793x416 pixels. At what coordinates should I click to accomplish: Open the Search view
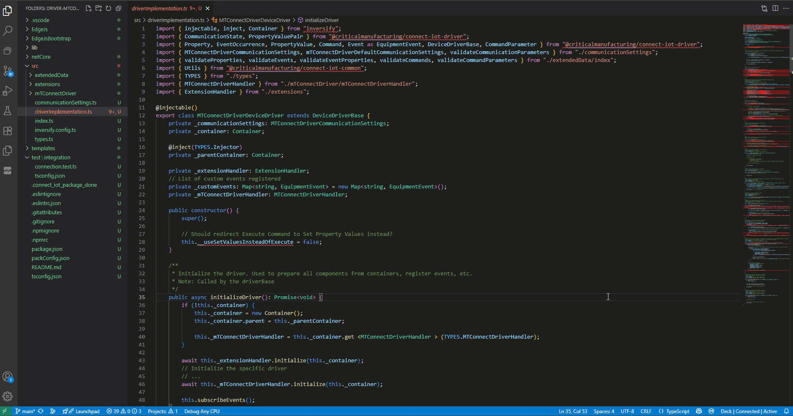point(7,30)
